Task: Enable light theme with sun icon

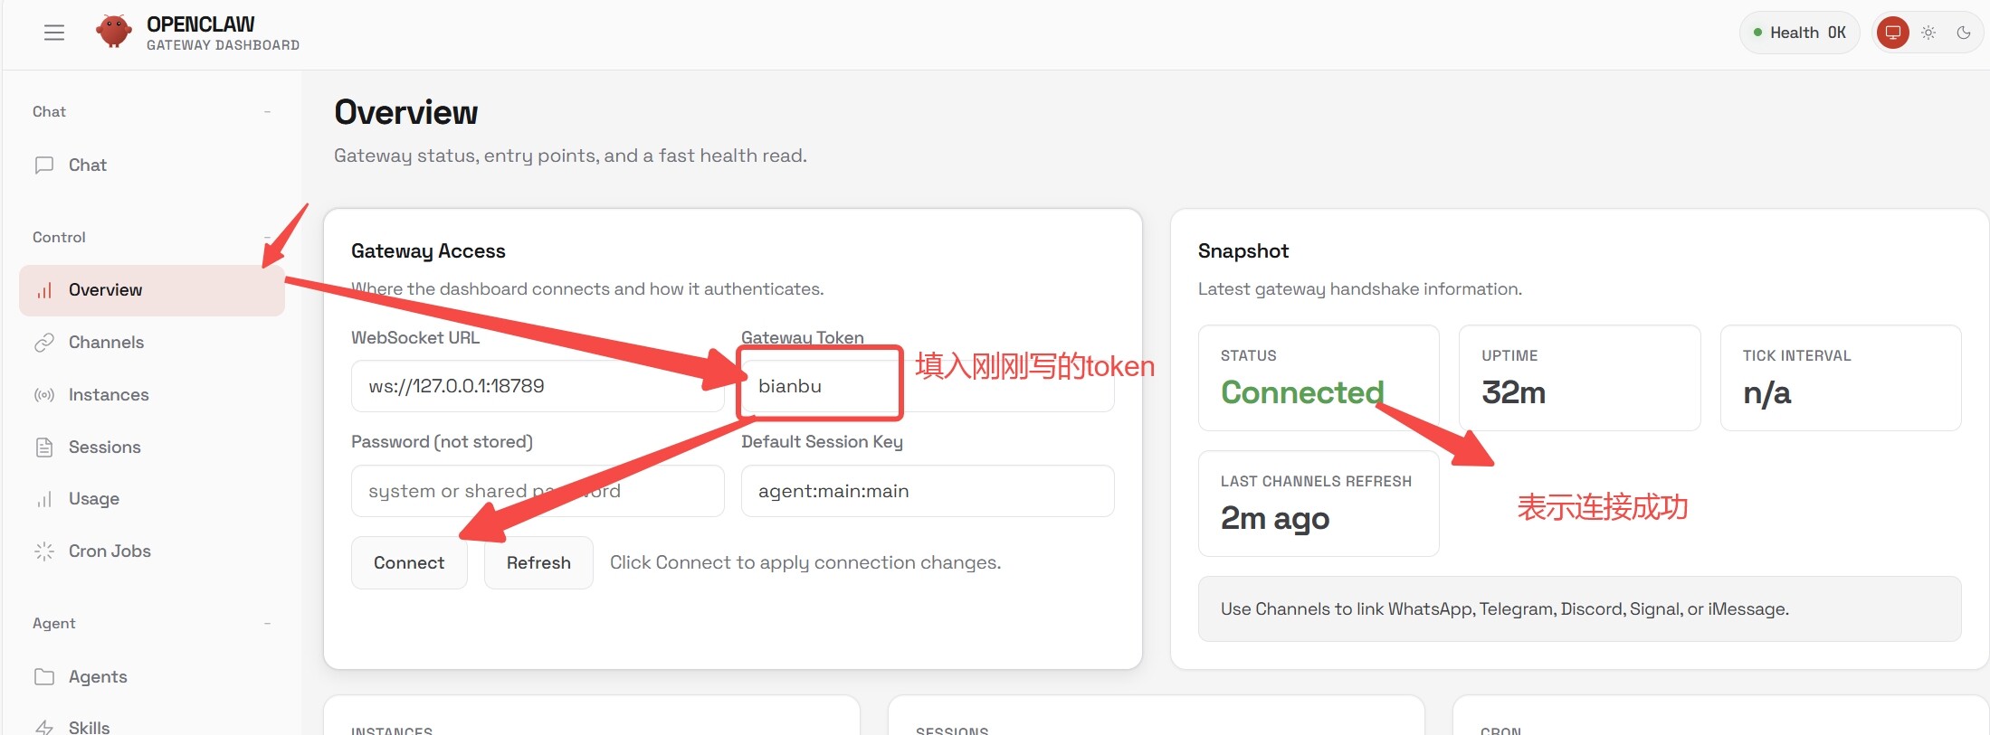Action: 1928,33
